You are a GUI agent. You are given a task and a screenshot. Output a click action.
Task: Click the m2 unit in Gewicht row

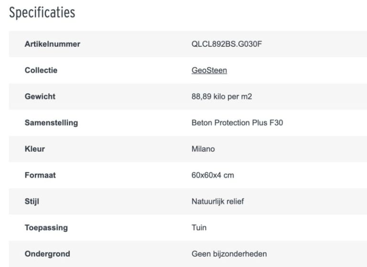[x=247, y=97]
